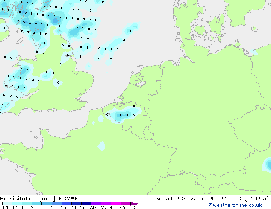This screenshot has height=209, width=271.
Task: Click the 0.1–0.5 mm palest legend swatch
Action: point(7,203)
